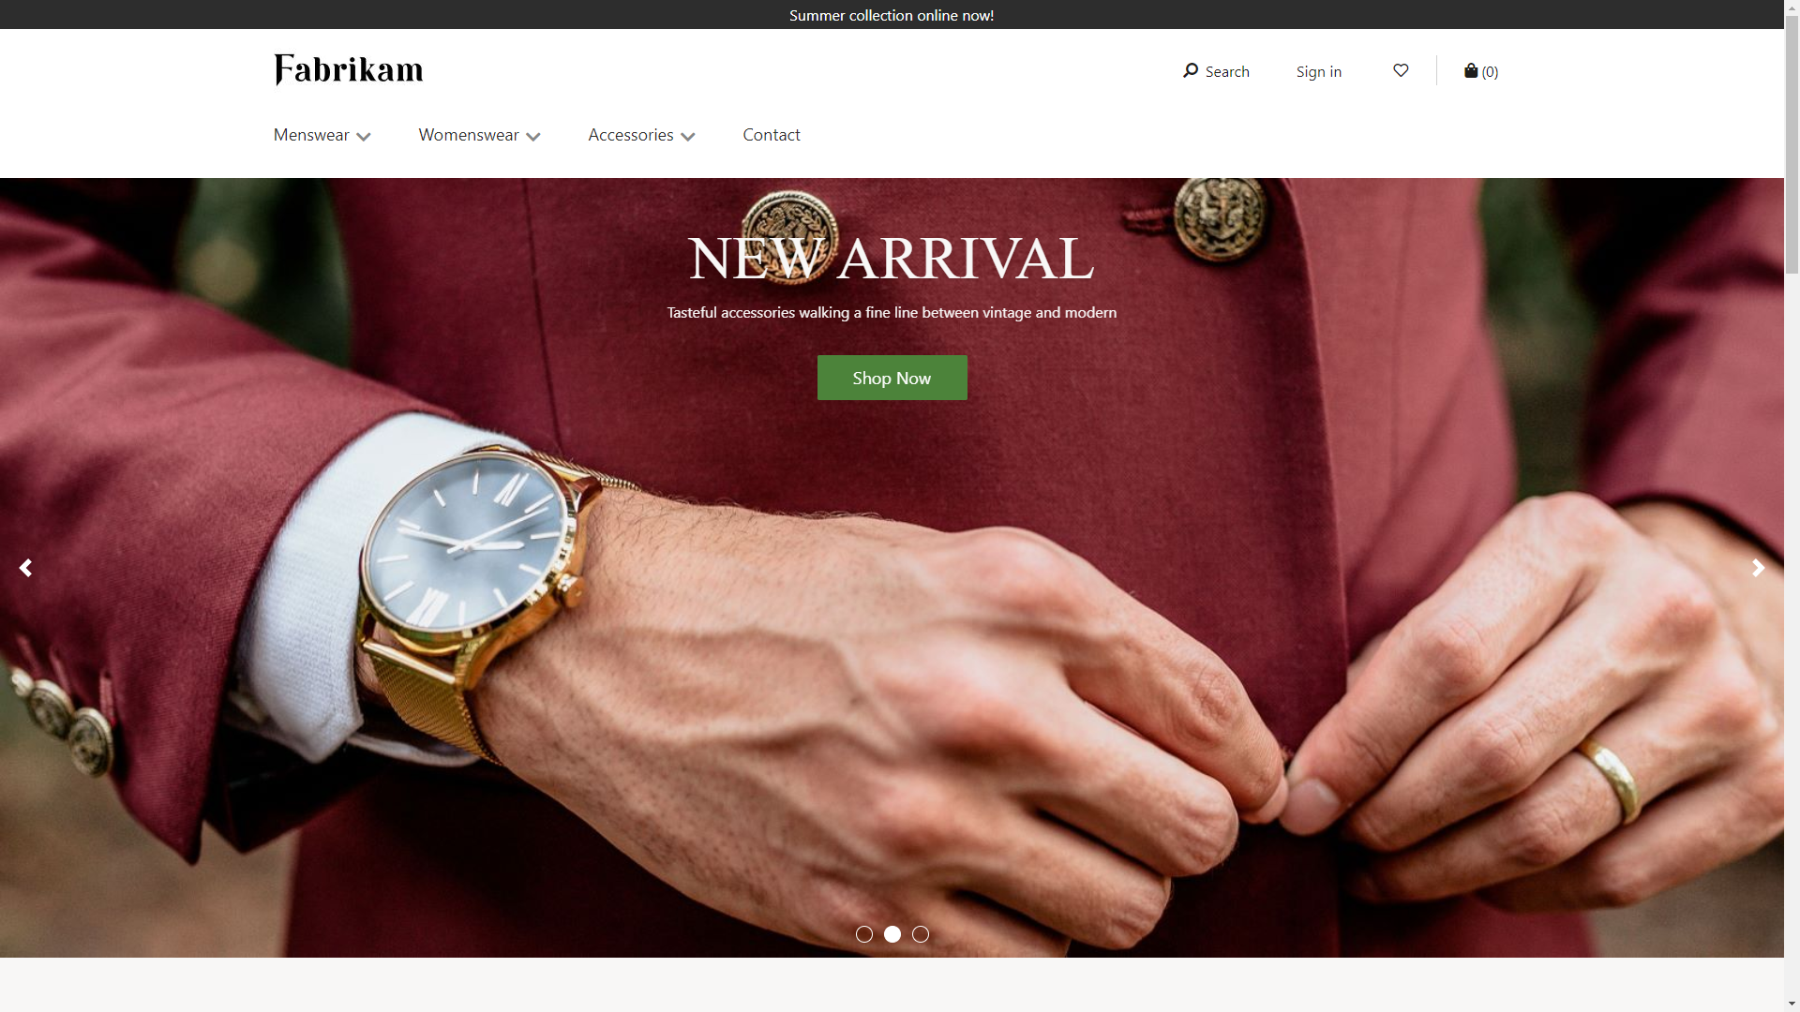Screen dimensions: 1800x1012
Task: Click the Wishlist heart icon
Action: click(x=1401, y=70)
